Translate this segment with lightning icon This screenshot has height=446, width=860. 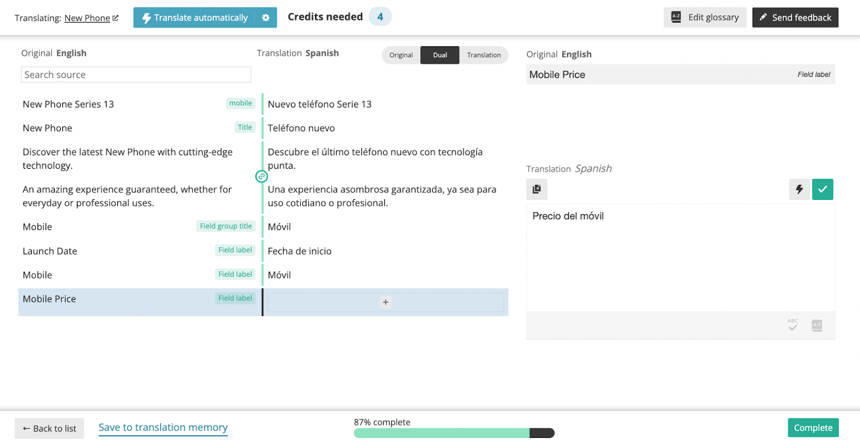tap(799, 189)
